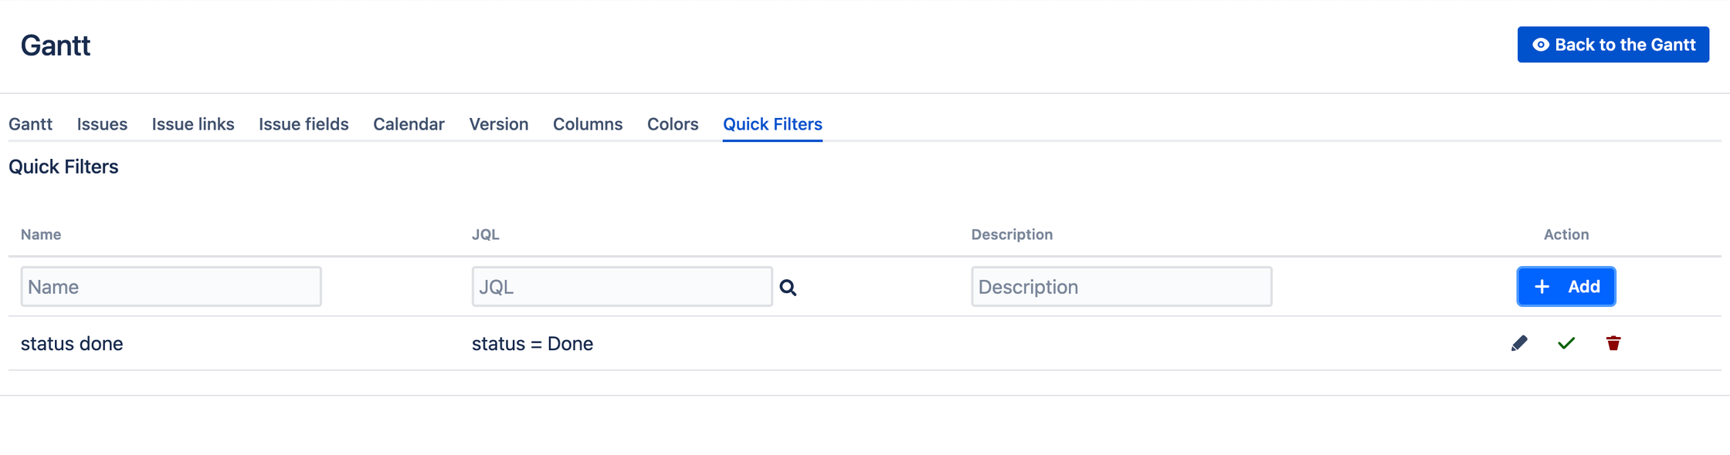Viewport: 1730px width, 455px height.
Task: Click the pencil edit icon for status done
Action: (x=1519, y=343)
